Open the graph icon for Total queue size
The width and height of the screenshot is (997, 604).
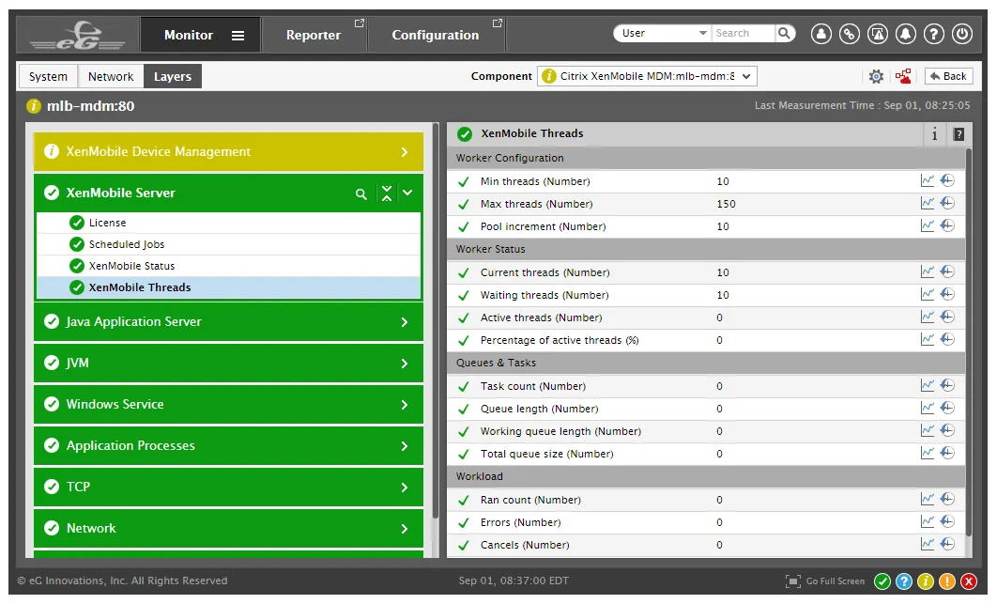928,453
